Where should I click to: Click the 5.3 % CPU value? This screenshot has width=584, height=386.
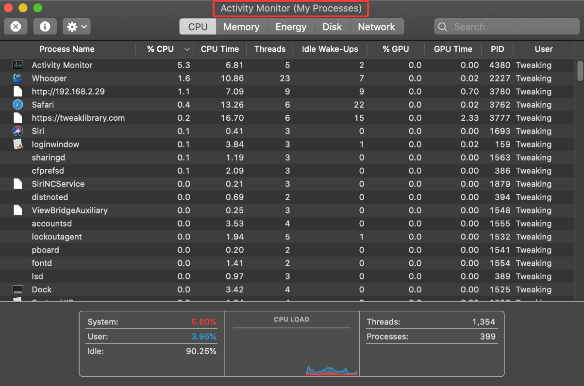coord(184,65)
